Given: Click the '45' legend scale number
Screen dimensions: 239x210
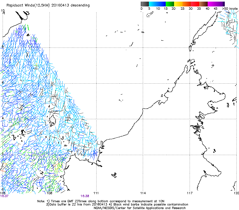Looking at the screenshot, I should click(215, 9).
